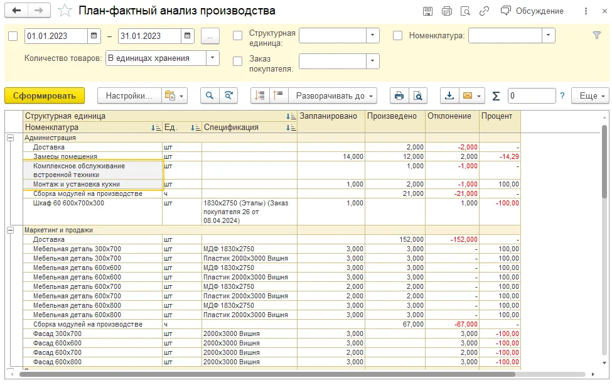
Task: Enable the Структурная единица filter checkbox
Action: click(x=237, y=36)
